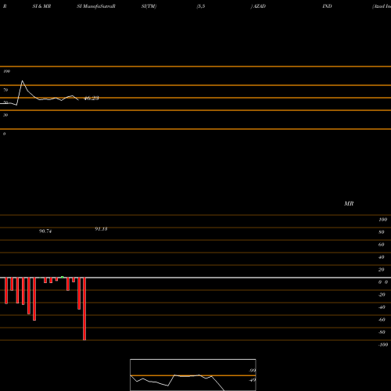Click the 70 level label on RSI axis
Screen dimensions: 391x391
(x=5, y=90)
